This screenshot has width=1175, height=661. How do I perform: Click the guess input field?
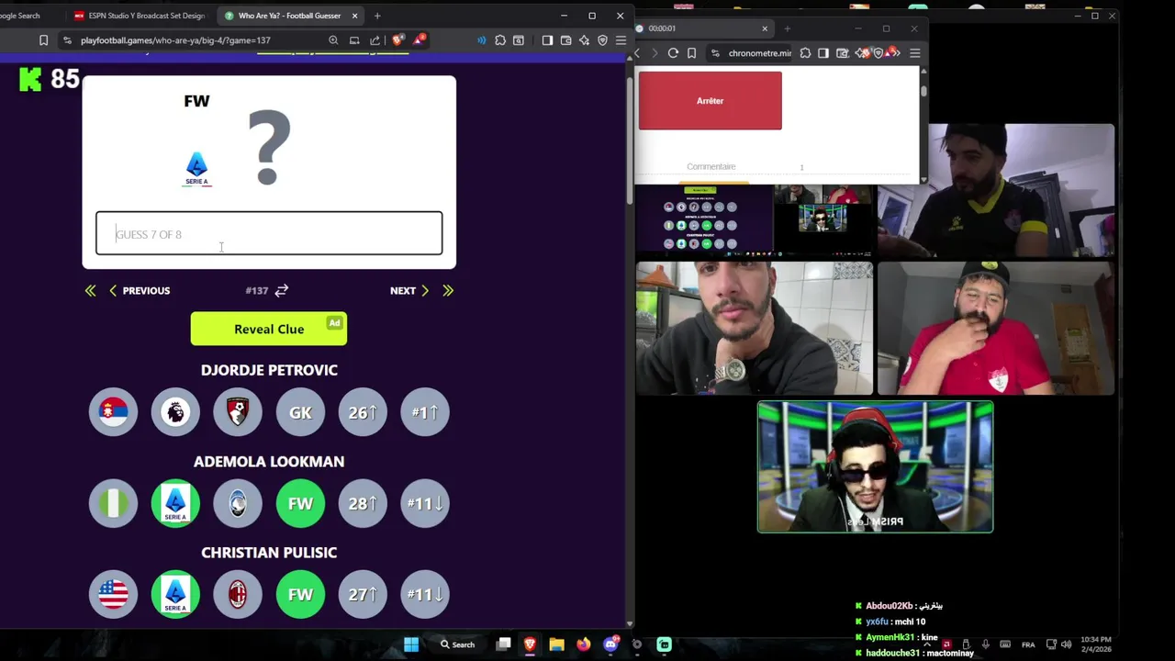(x=269, y=233)
